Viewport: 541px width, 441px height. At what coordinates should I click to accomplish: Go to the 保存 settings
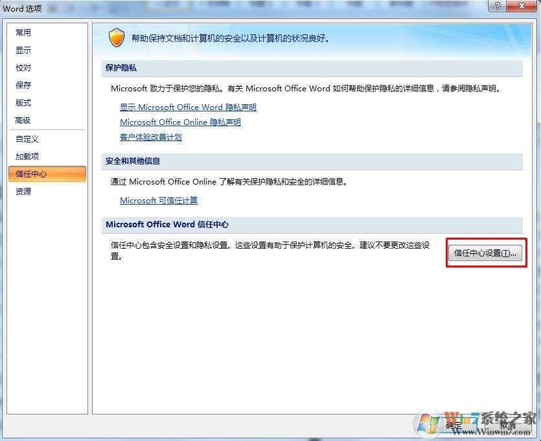[47, 85]
